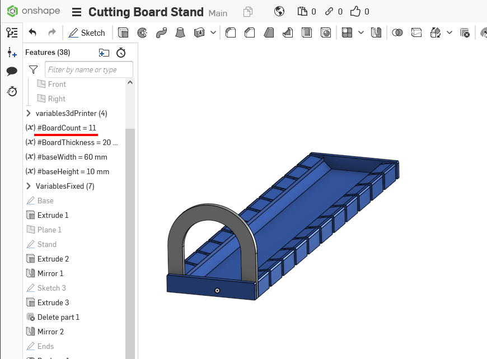
Task: Select the Split tool
Action: coord(416,32)
